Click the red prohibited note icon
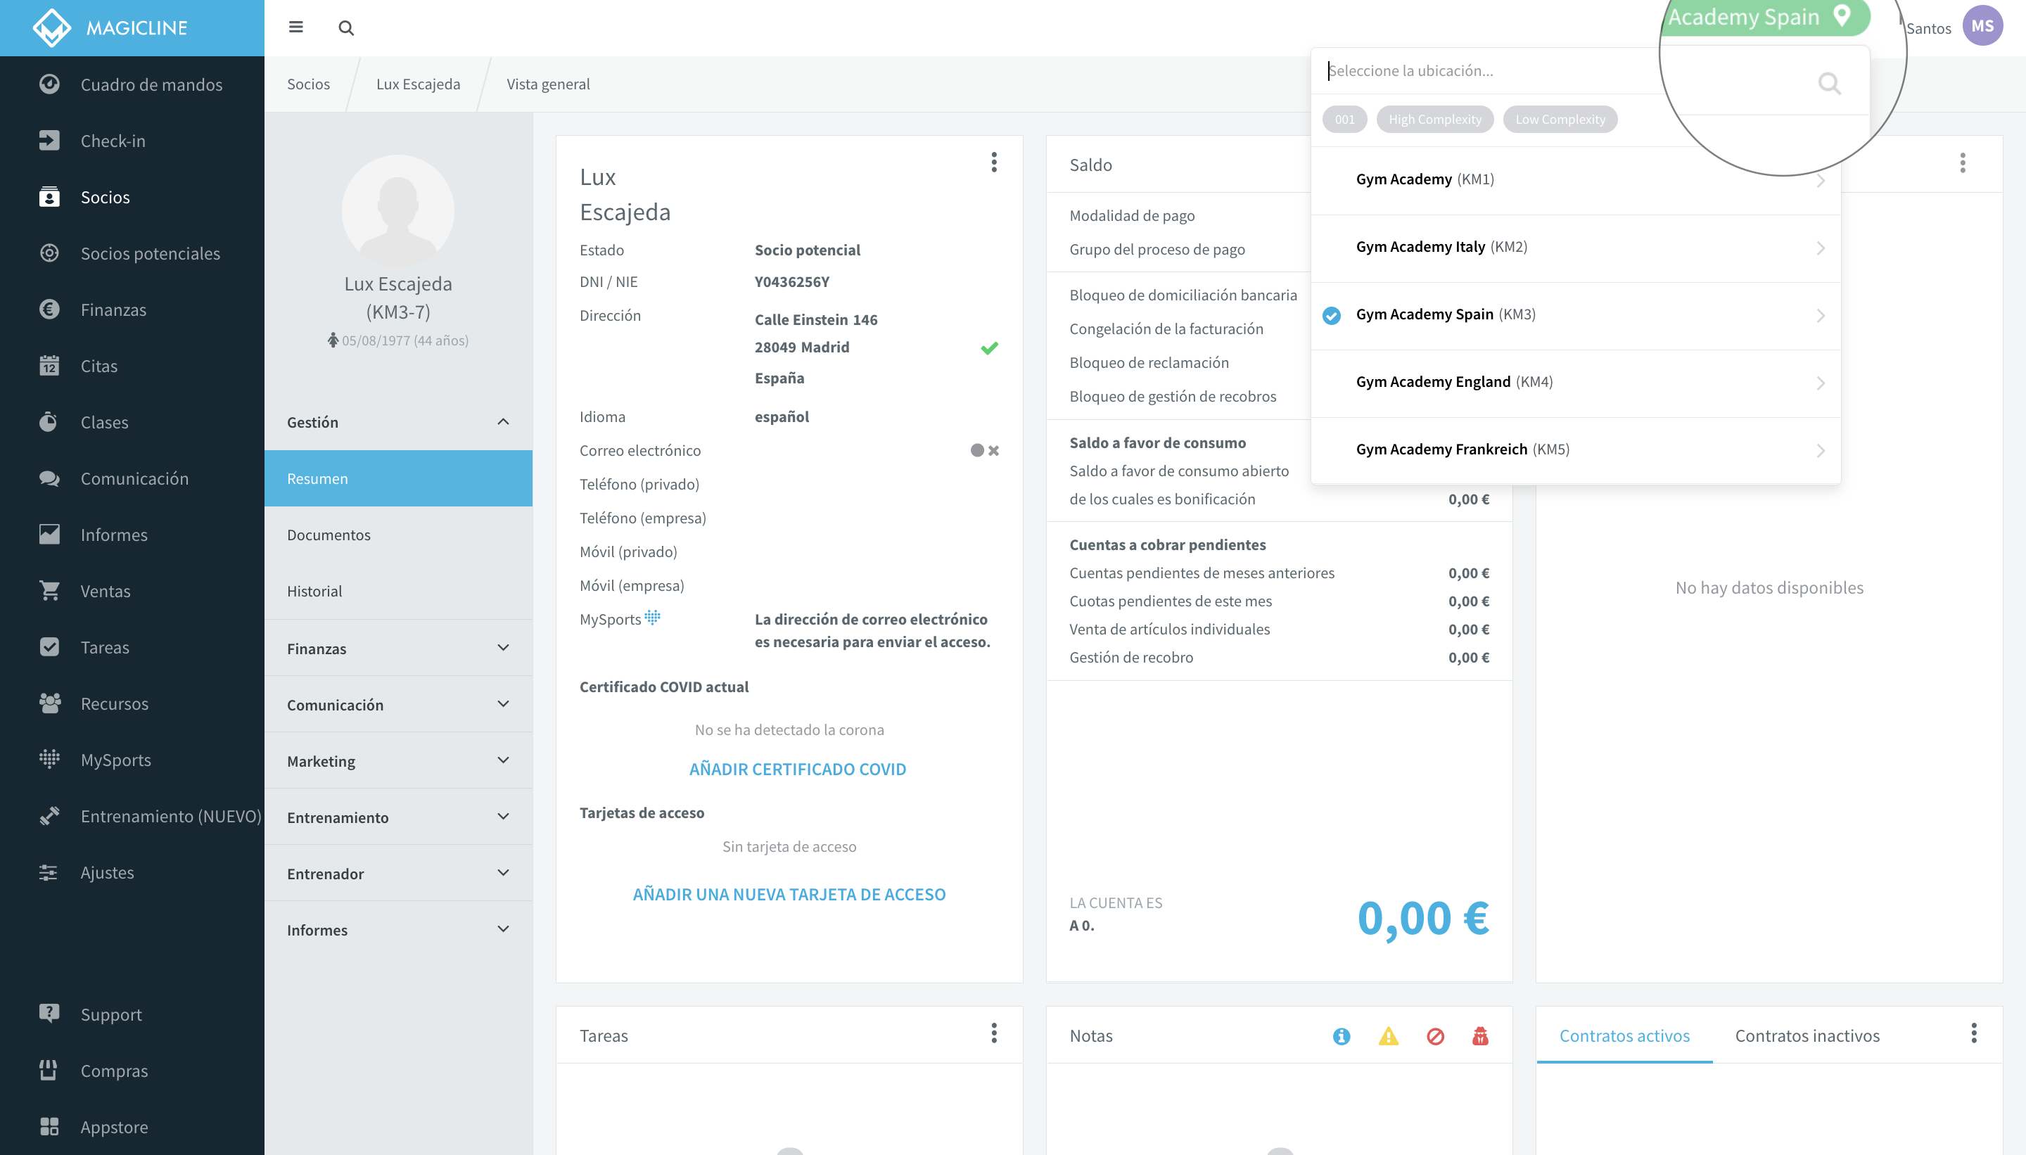Viewport: 2026px width, 1155px height. [1435, 1036]
